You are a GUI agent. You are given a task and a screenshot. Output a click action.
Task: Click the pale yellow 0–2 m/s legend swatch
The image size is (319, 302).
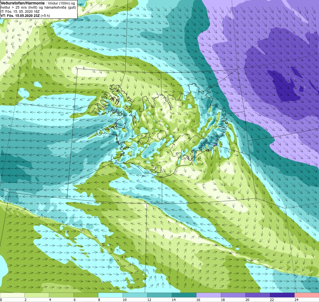click(12, 295)
